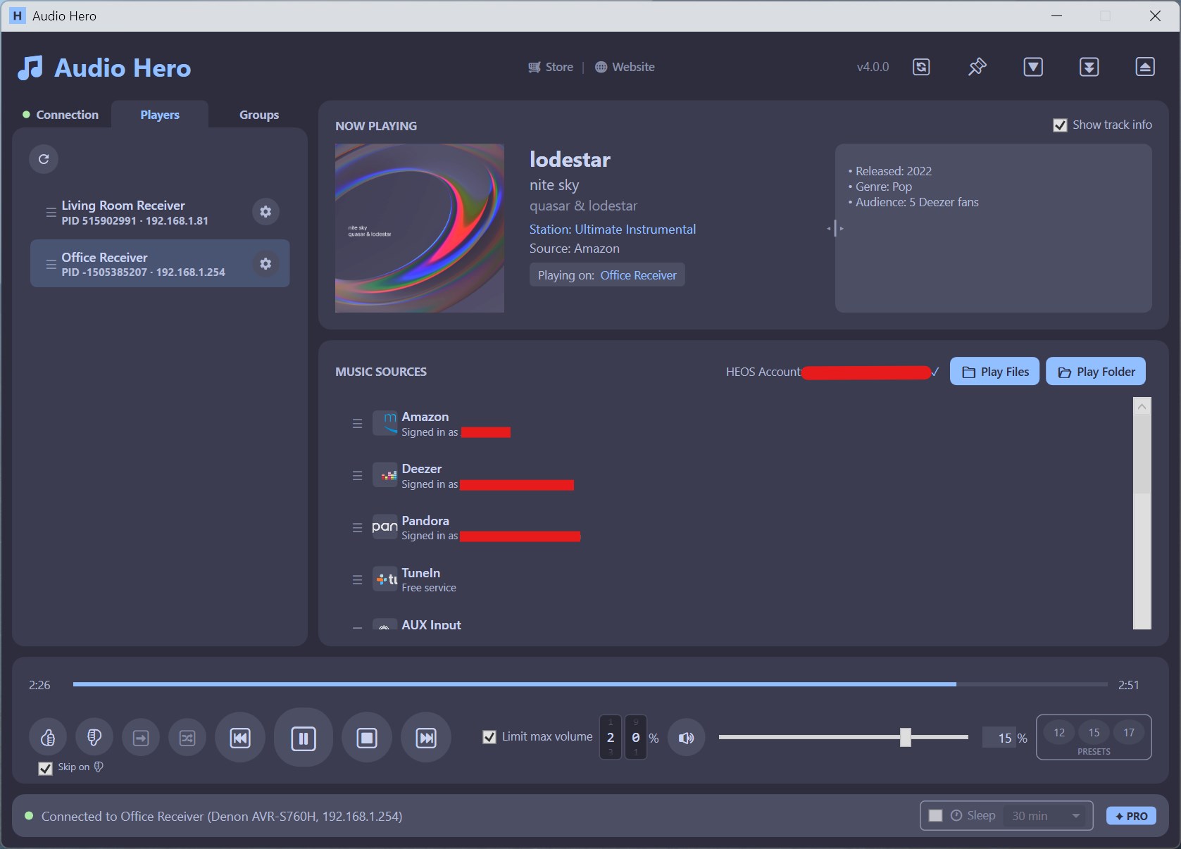Uncheck Show track info

point(1060,125)
